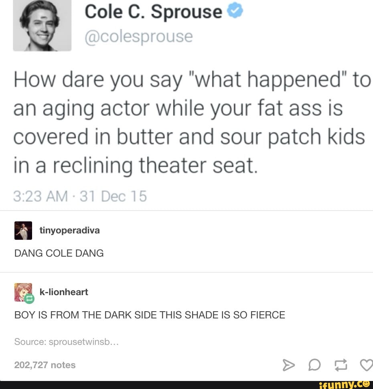This screenshot has width=373, height=389.
Task: Open tinyoperadiva username link
Action: pyautogui.click(x=69, y=230)
